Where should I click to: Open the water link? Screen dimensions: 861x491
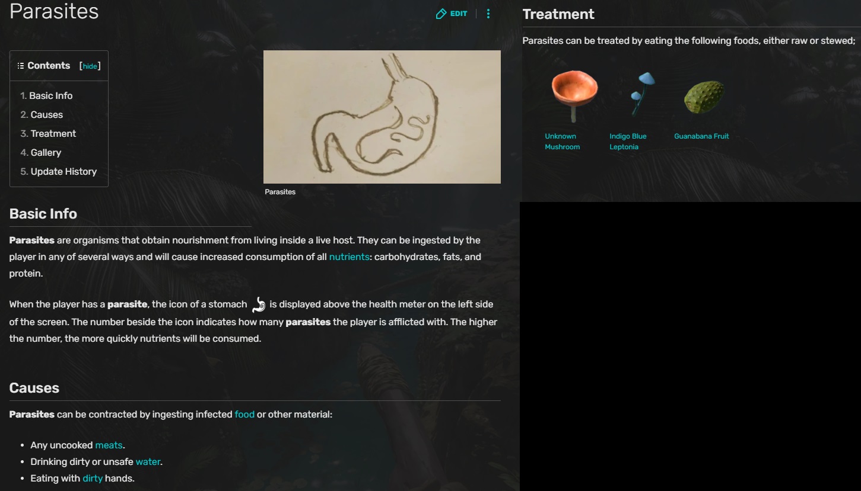coord(148,461)
